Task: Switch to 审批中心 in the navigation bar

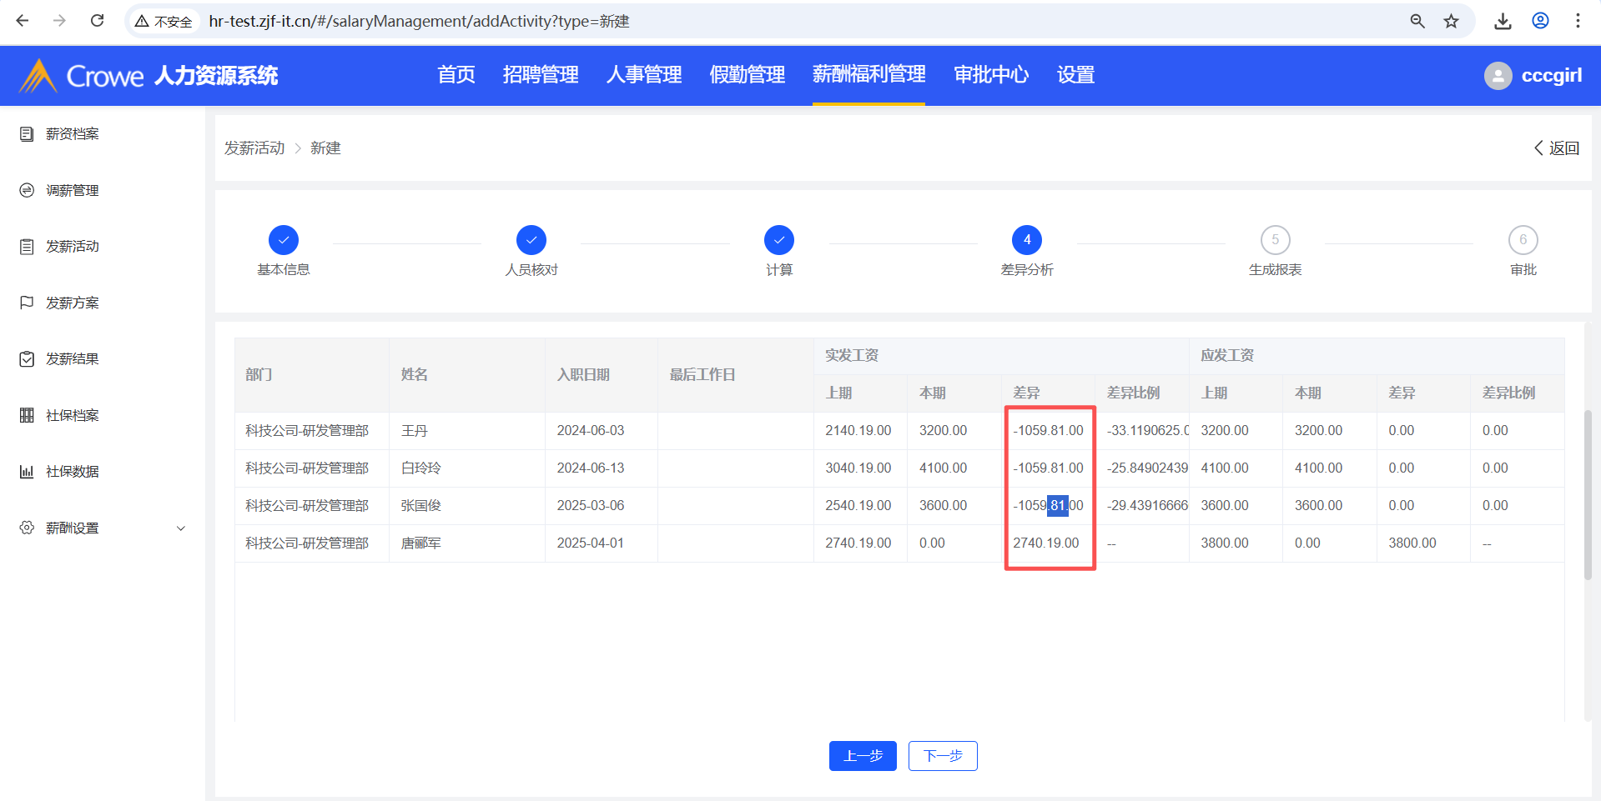Action: pyautogui.click(x=990, y=75)
